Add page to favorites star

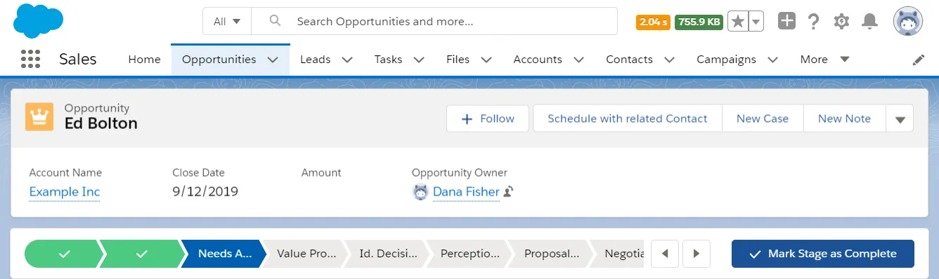[737, 22]
